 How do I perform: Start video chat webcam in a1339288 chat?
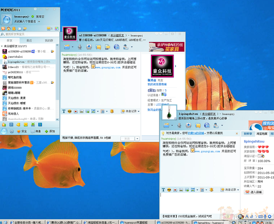pyautogui.click(x=89, y=47)
